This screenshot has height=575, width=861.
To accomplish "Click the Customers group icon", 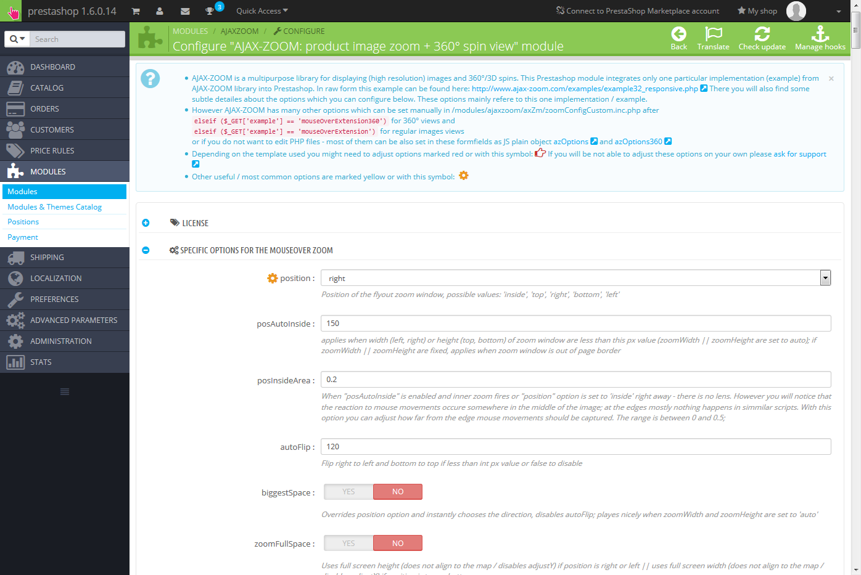I will [15, 130].
